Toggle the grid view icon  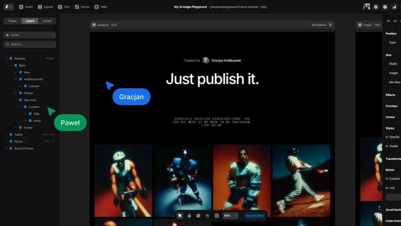click(x=217, y=216)
